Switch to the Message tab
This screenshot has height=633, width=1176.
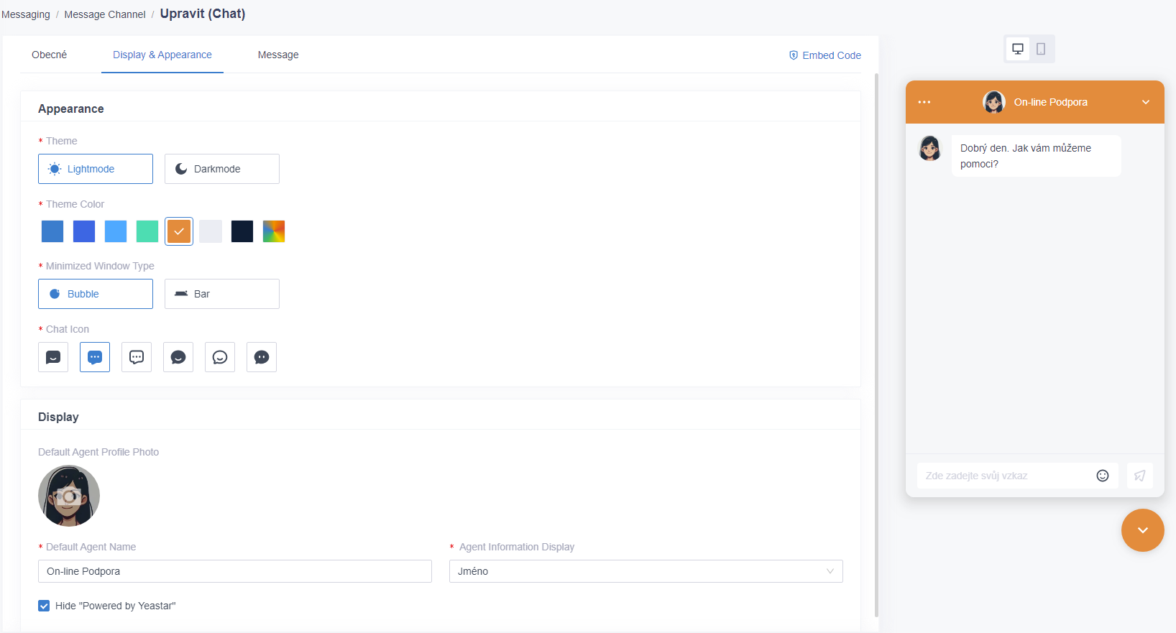point(278,55)
